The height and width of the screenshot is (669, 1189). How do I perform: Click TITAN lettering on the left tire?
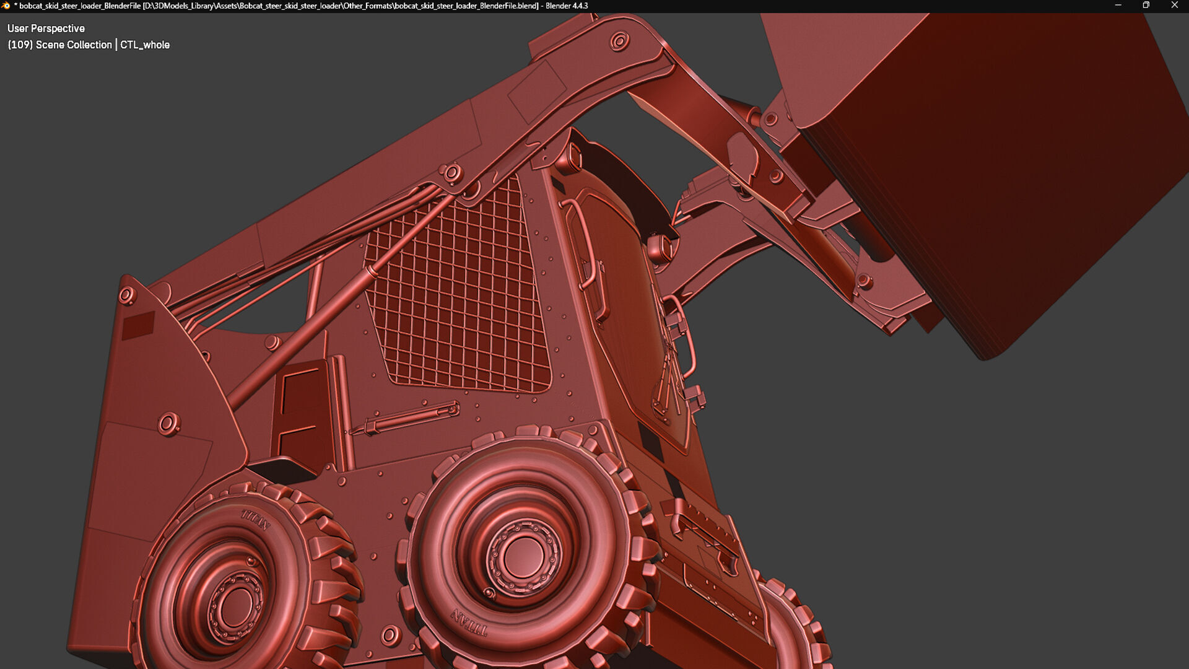click(x=256, y=519)
